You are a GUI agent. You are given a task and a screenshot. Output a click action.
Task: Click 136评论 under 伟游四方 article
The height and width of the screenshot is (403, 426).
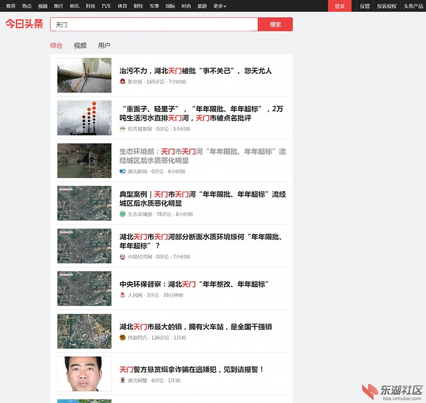tap(160, 338)
